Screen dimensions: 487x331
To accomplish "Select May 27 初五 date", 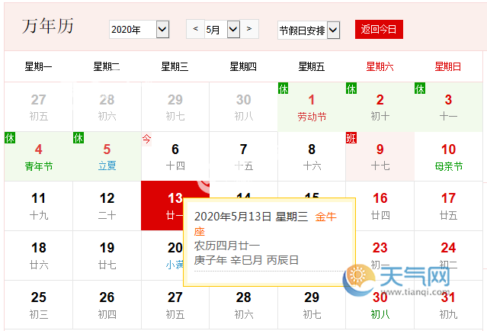I will point(175,304).
